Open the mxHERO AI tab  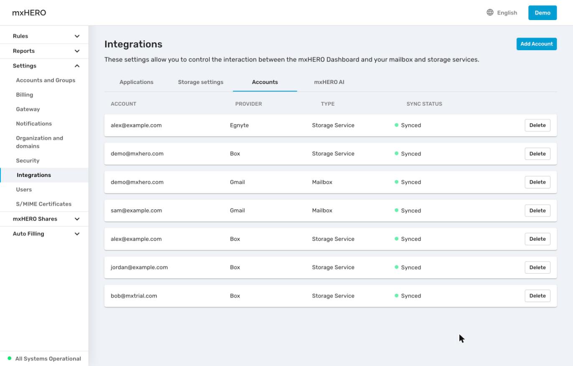(329, 82)
